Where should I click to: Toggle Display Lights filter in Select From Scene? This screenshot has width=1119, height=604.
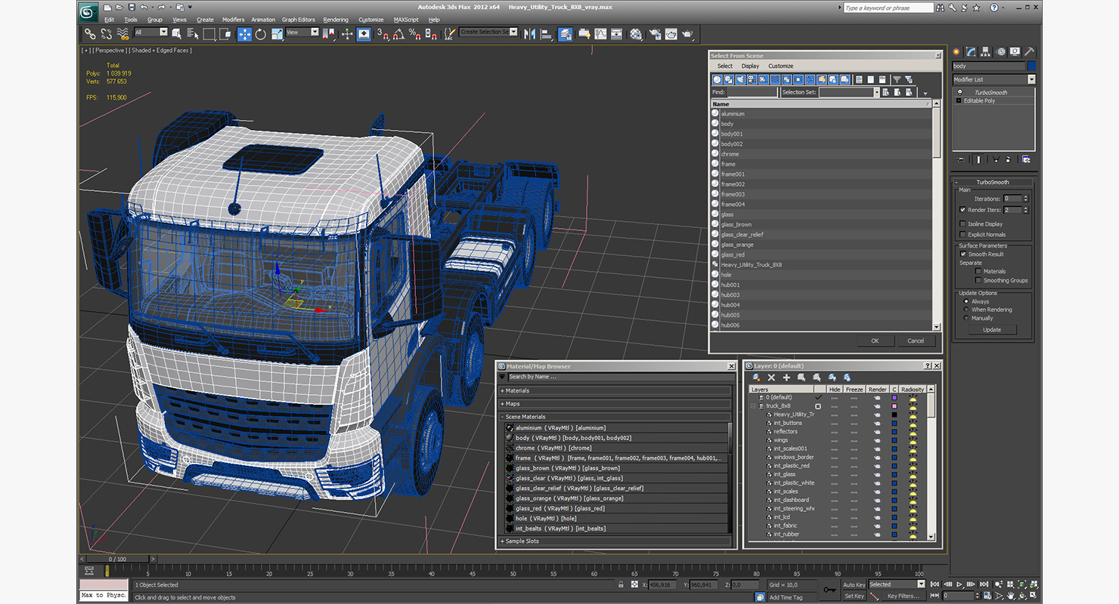click(740, 79)
